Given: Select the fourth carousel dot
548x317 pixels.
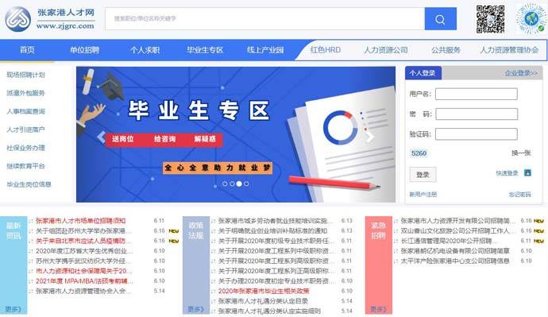Looking at the screenshot, I should [246, 184].
